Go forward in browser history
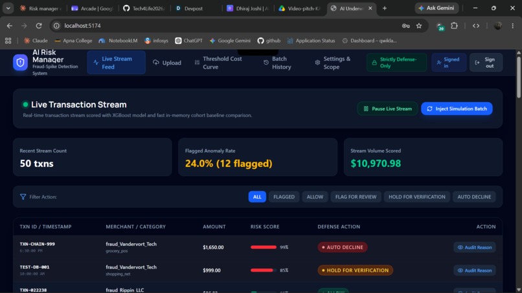522x293 pixels. click(24, 26)
